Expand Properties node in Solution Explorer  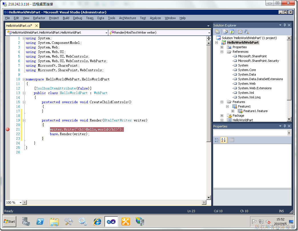222,47
